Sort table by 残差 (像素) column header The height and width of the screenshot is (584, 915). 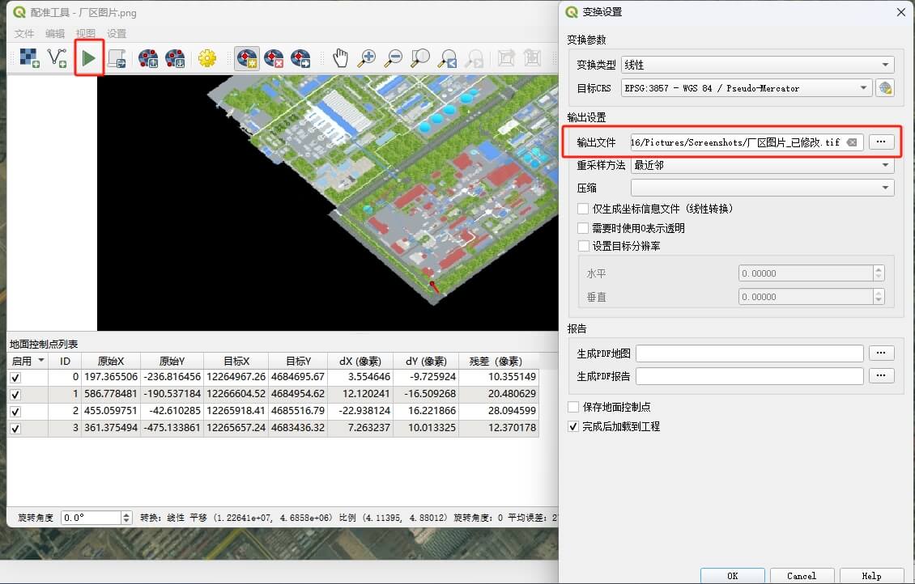498,362
